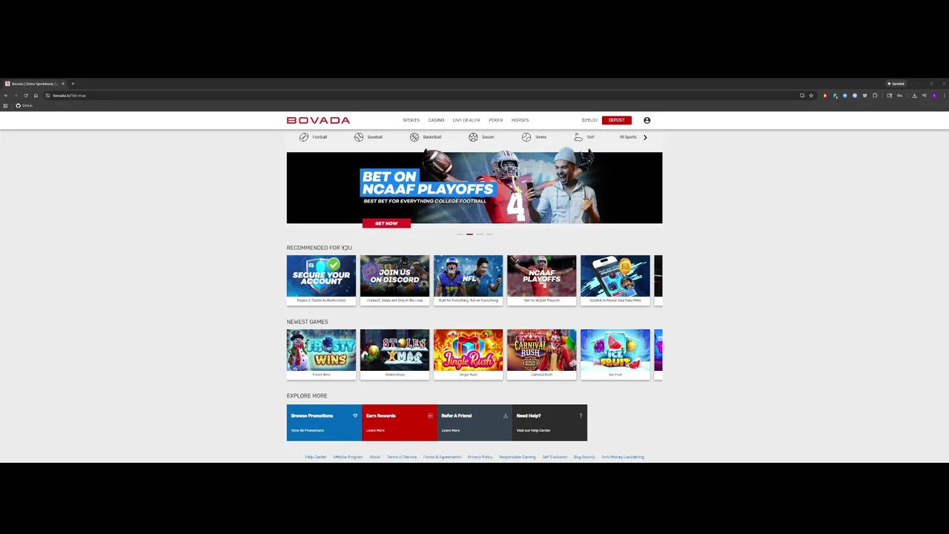Open the Football sport icon
This screenshot has width=949, height=534.
point(304,137)
